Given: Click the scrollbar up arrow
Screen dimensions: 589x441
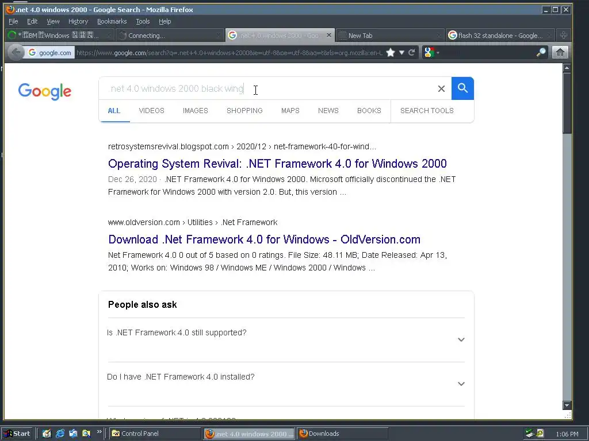Looking at the screenshot, I should 567,68.
